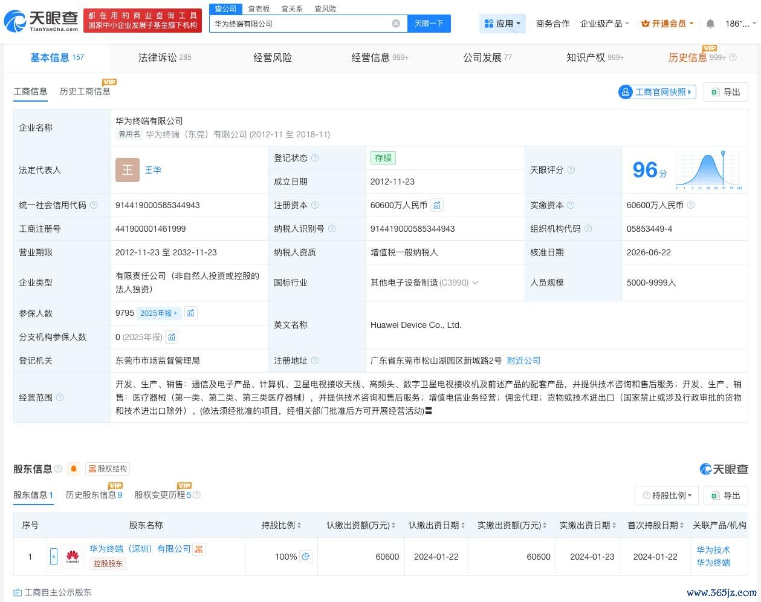
Task: Click help icon beside 组织机构代码
Action: tap(588, 229)
